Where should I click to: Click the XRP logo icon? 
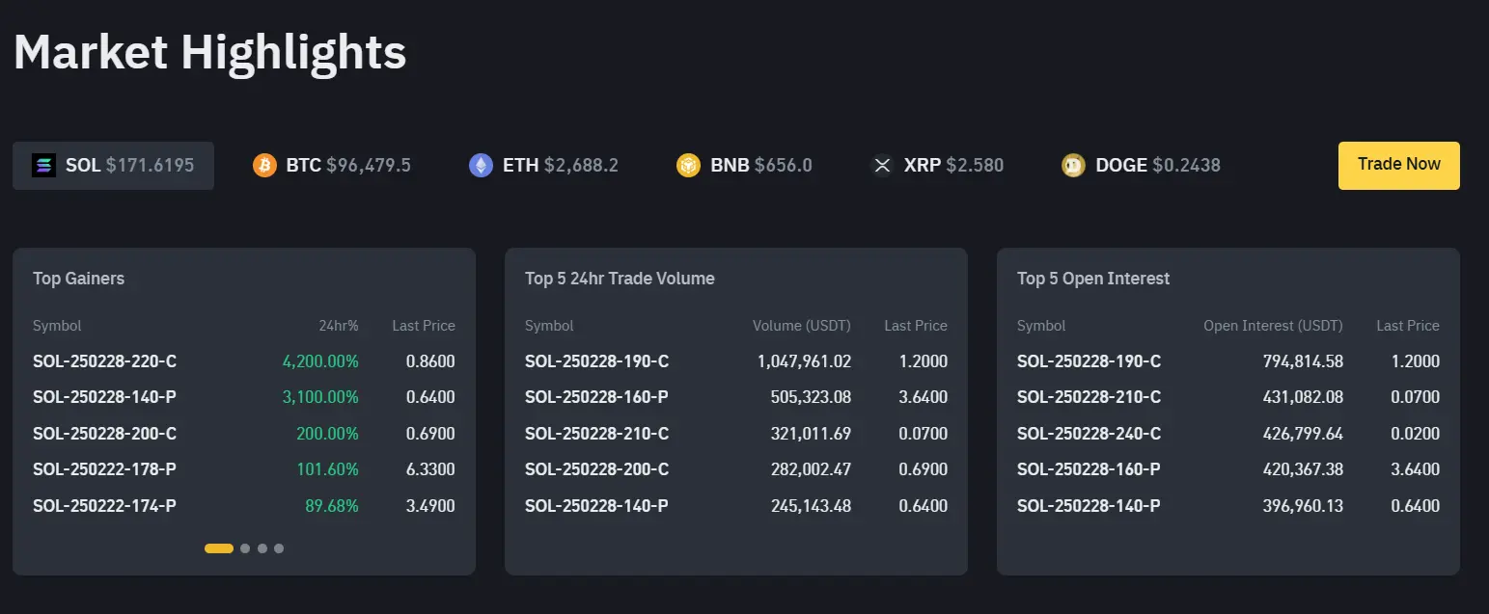tap(882, 166)
